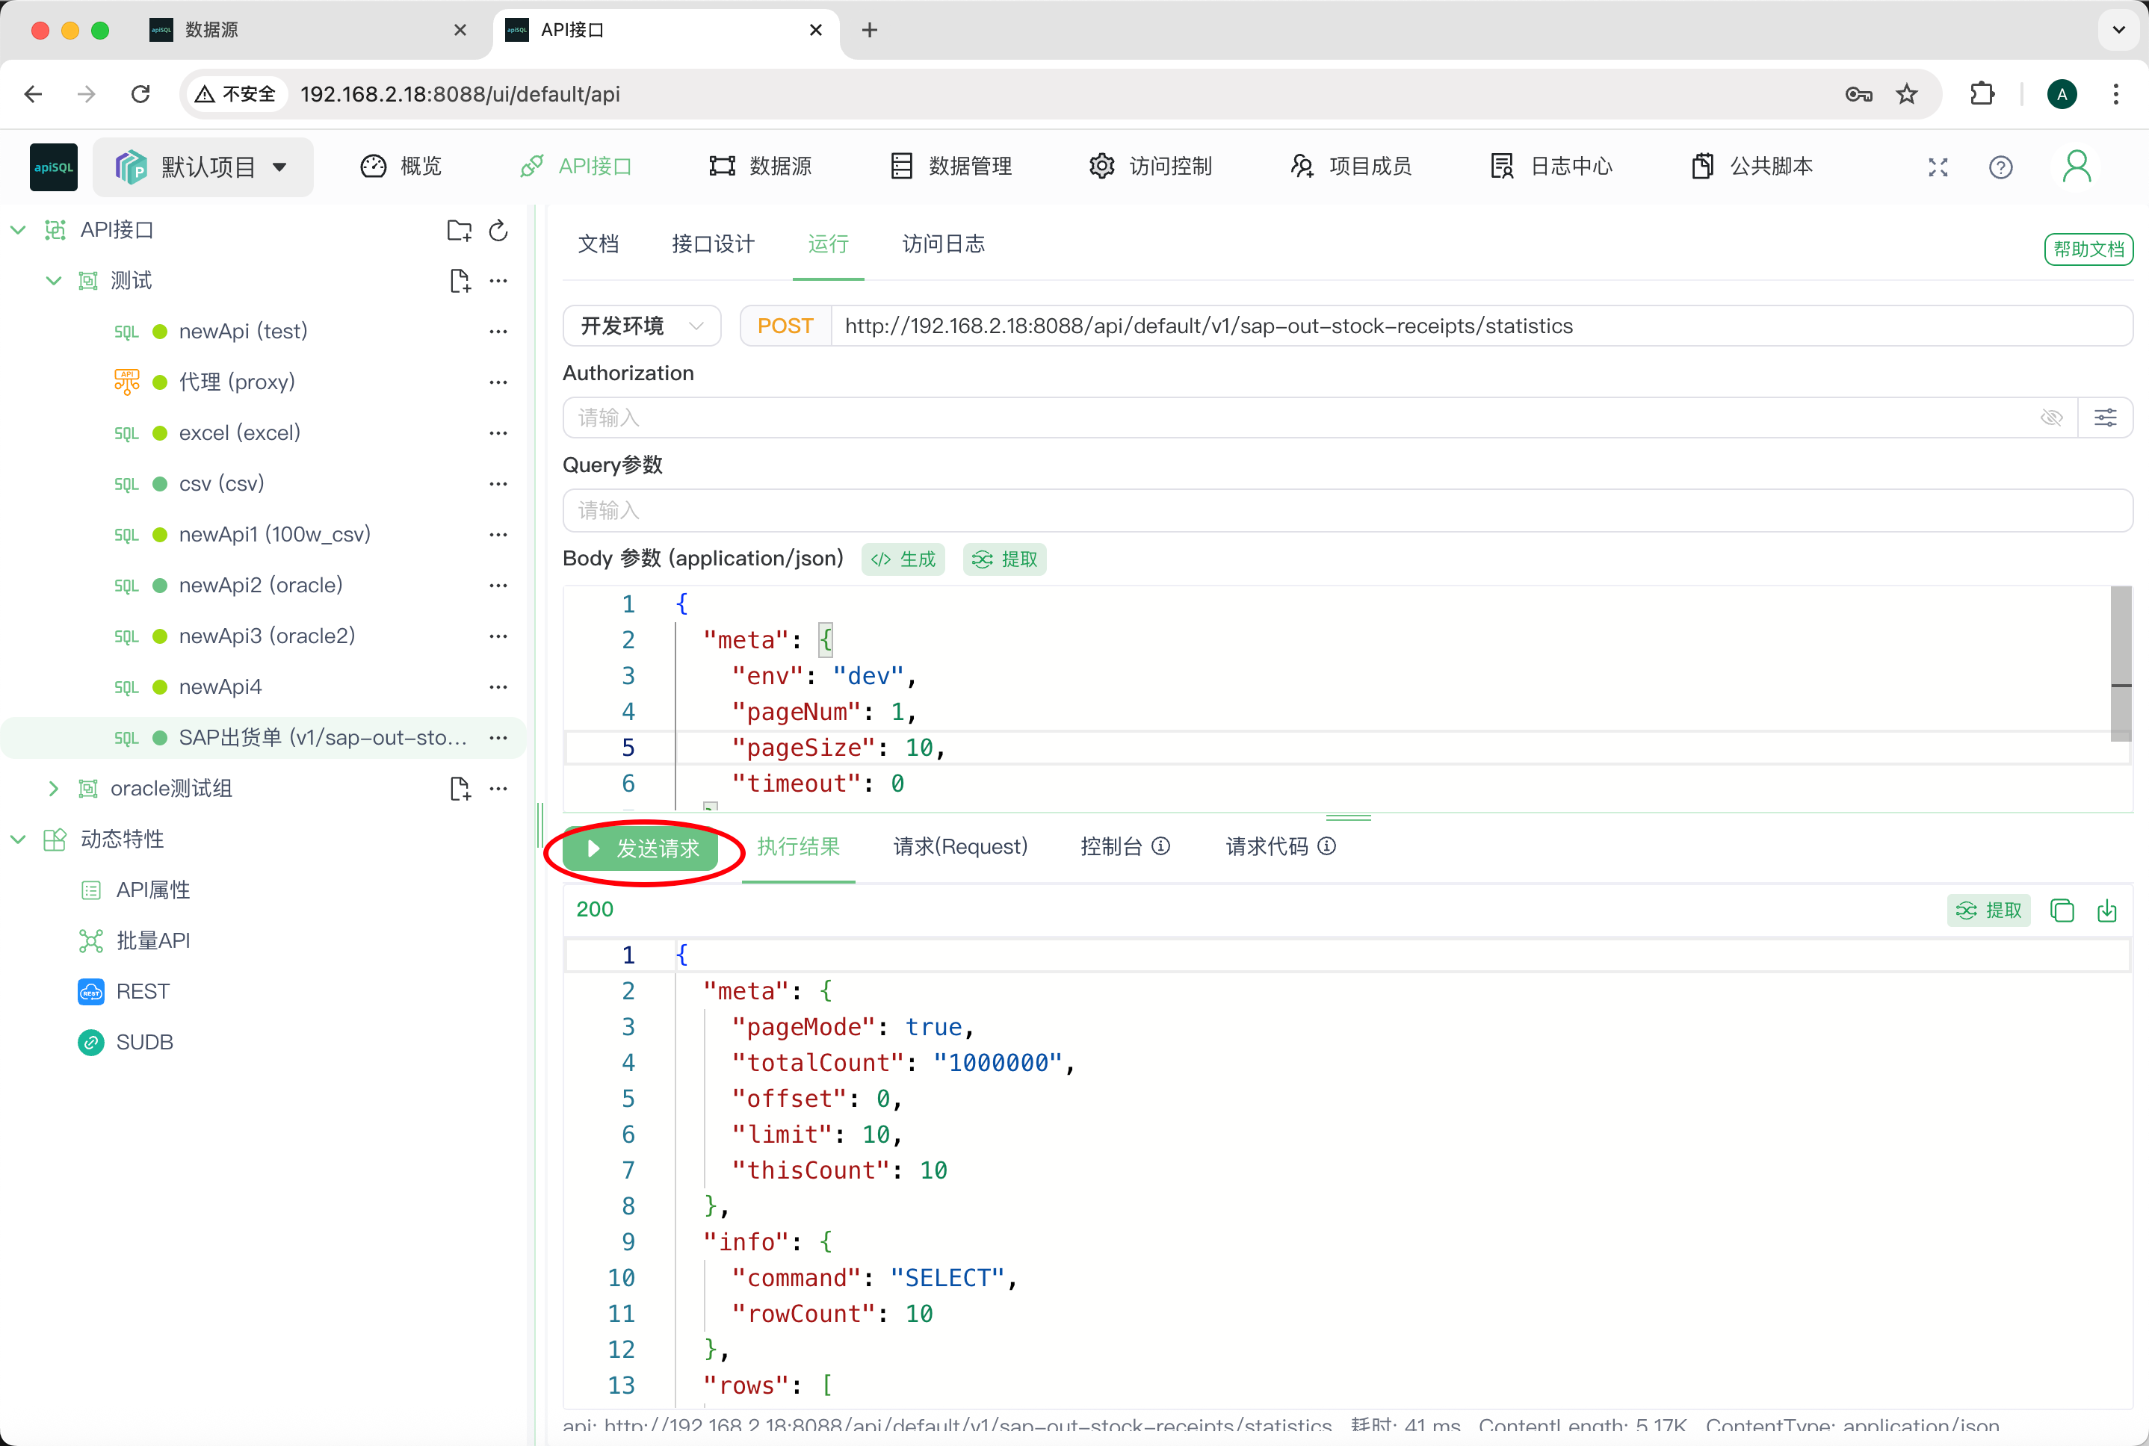2149x1446 pixels.
Task: Toggle Authorization field visibility eye icon
Action: click(2051, 417)
